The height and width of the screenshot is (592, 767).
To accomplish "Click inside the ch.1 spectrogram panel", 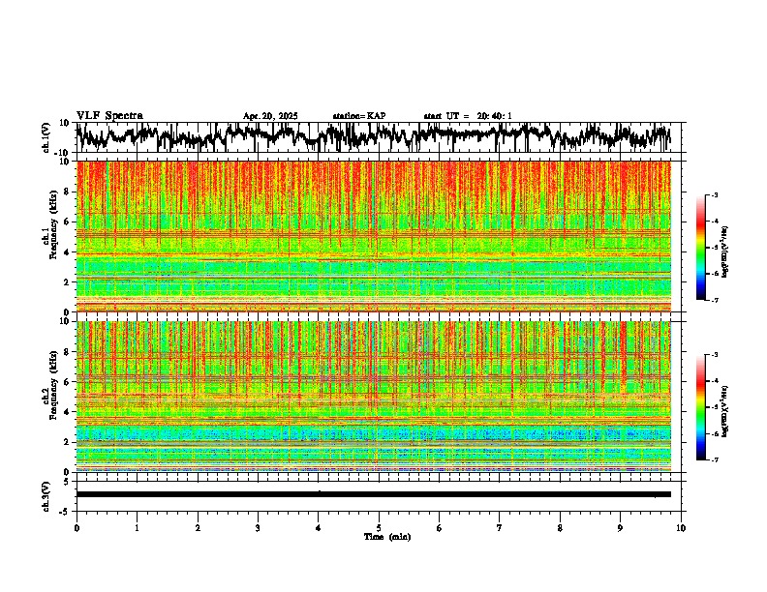I will (373, 236).
